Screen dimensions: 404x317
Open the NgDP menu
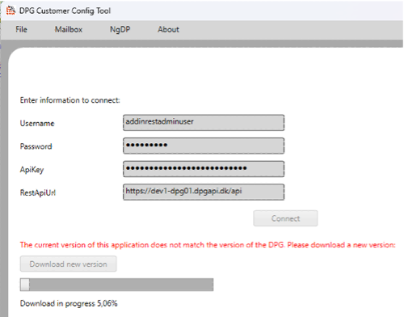pyautogui.click(x=120, y=29)
